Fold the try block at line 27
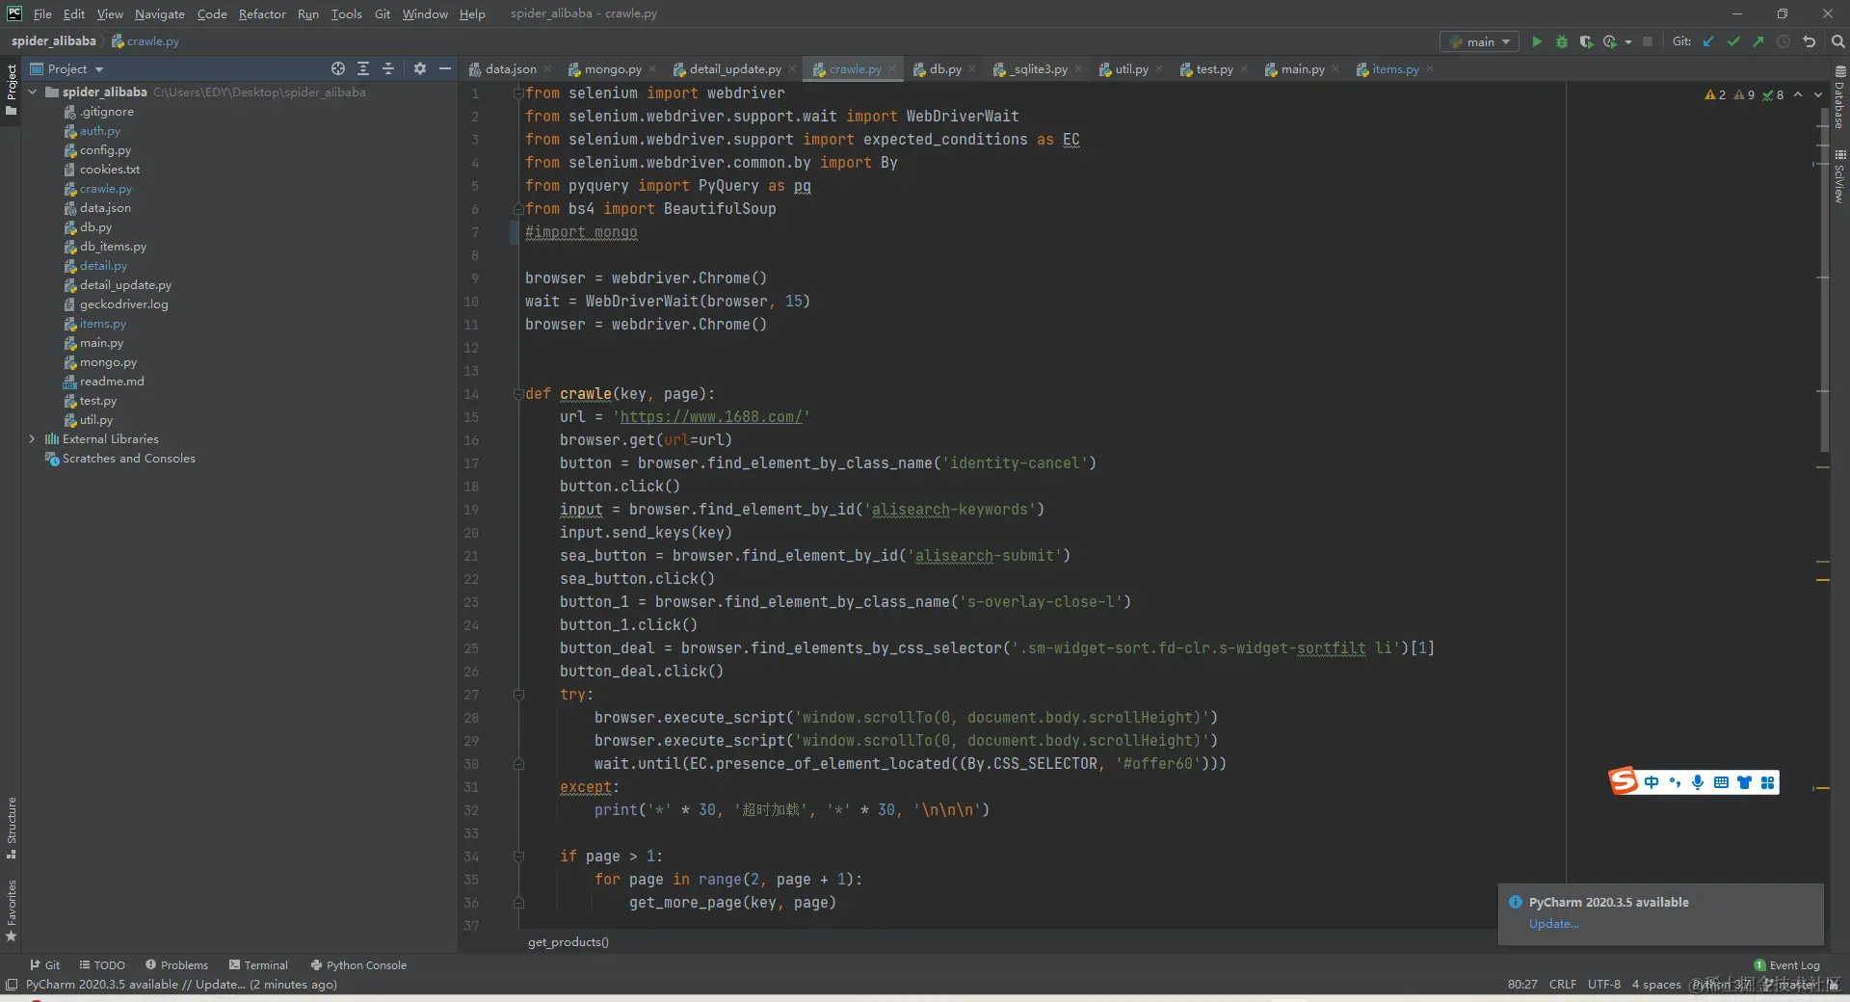This screenshot has height=1002, width=1850. (x=517, y=695)
